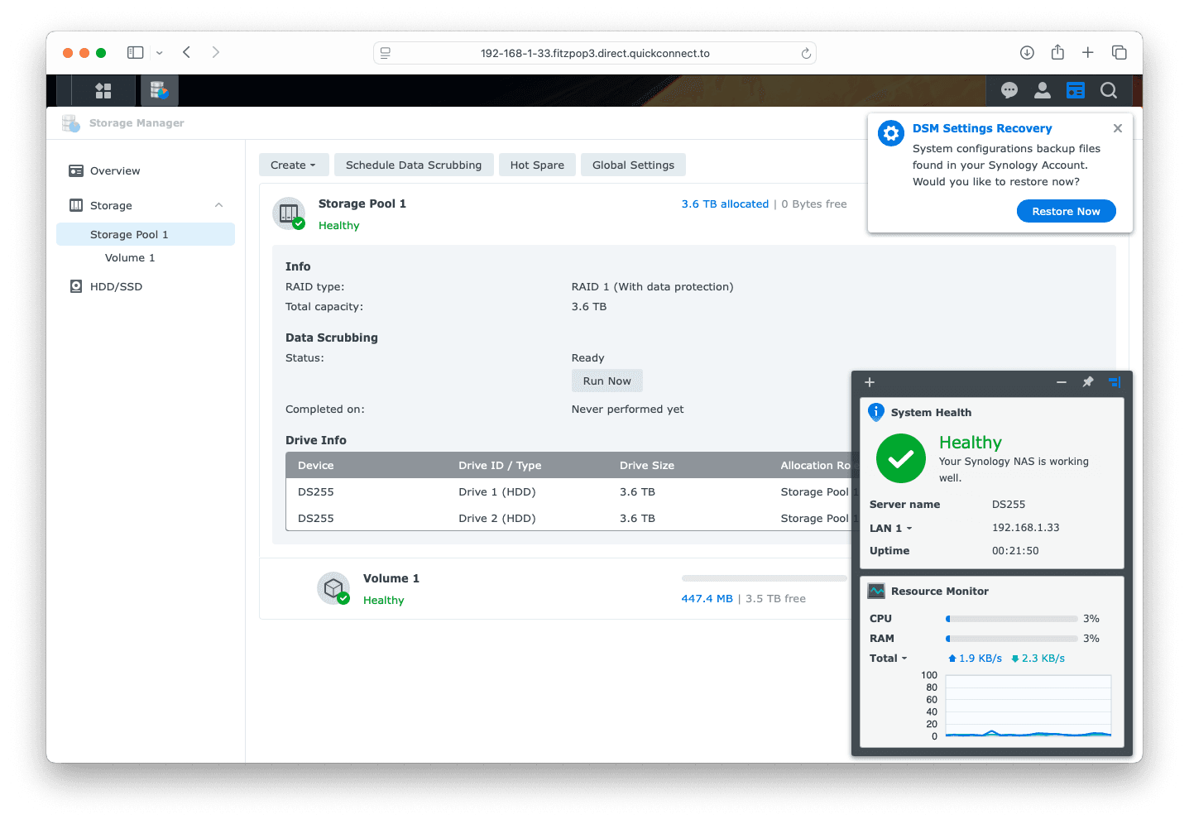
Task: Collapse the Storage section in sidebar
Action: pos(218,205)
